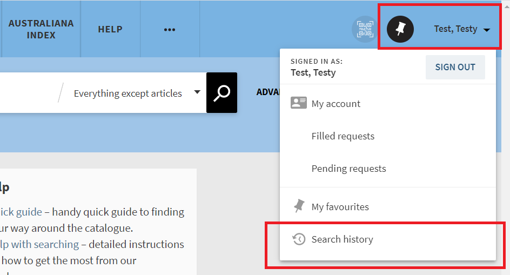Open Search history from the user menu
Viewport: 510px width, 275px height.
point(342,239)
